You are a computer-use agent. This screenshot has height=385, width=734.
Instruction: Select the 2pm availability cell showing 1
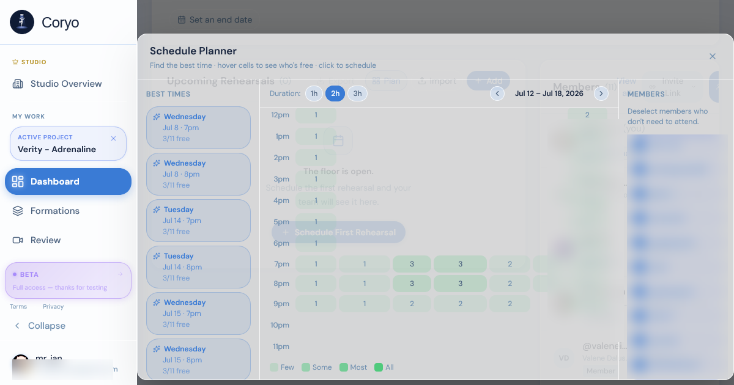click(x=316, y=158)
